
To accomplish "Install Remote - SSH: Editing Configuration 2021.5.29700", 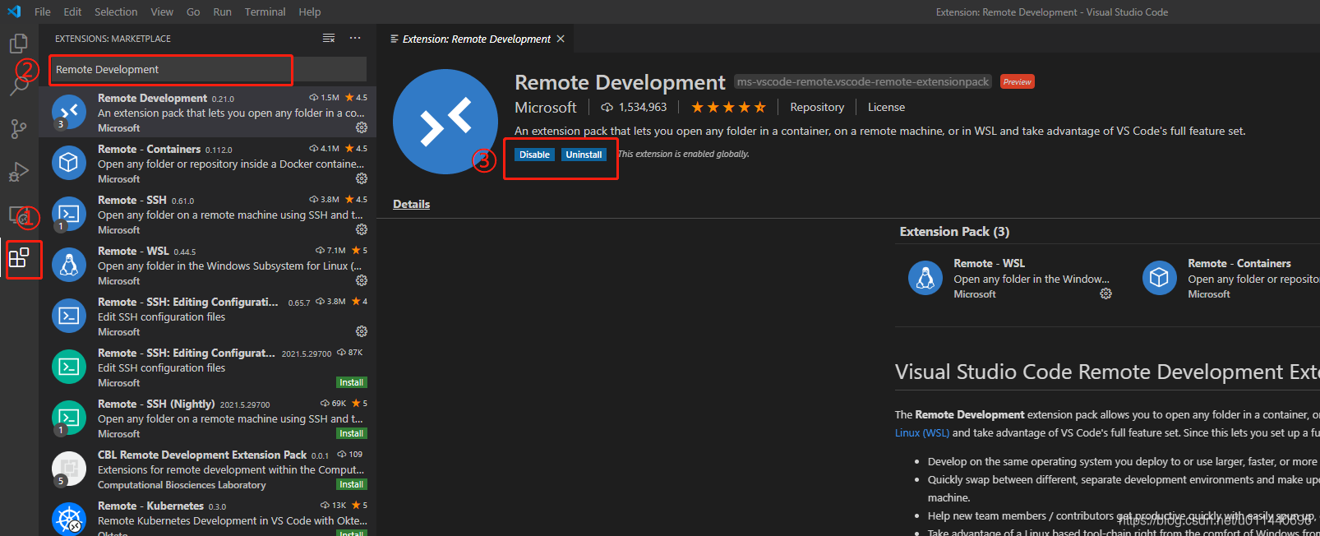I will (x=352, y=382).
